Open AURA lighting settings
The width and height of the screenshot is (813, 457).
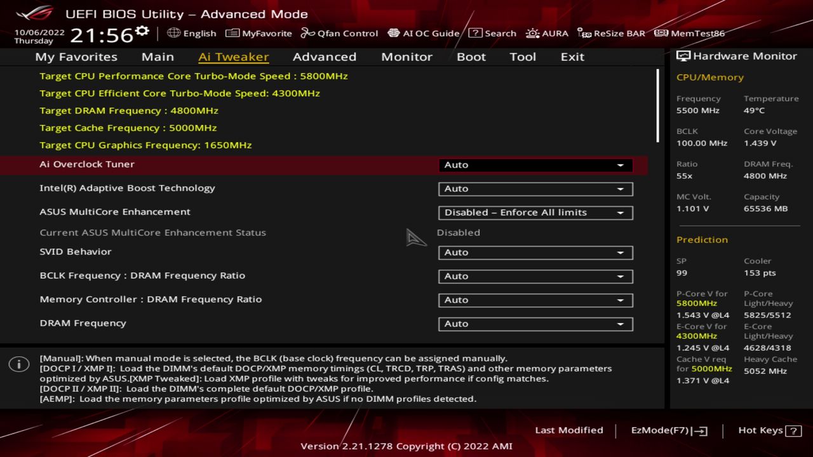(x=546, y=33)
